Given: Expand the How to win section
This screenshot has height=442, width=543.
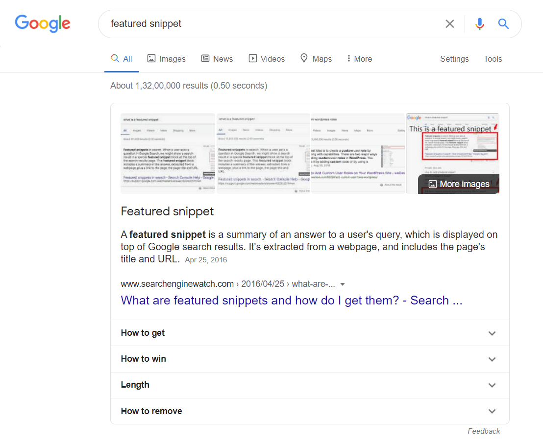Looking at the screenshot, I should pos(310,359).
